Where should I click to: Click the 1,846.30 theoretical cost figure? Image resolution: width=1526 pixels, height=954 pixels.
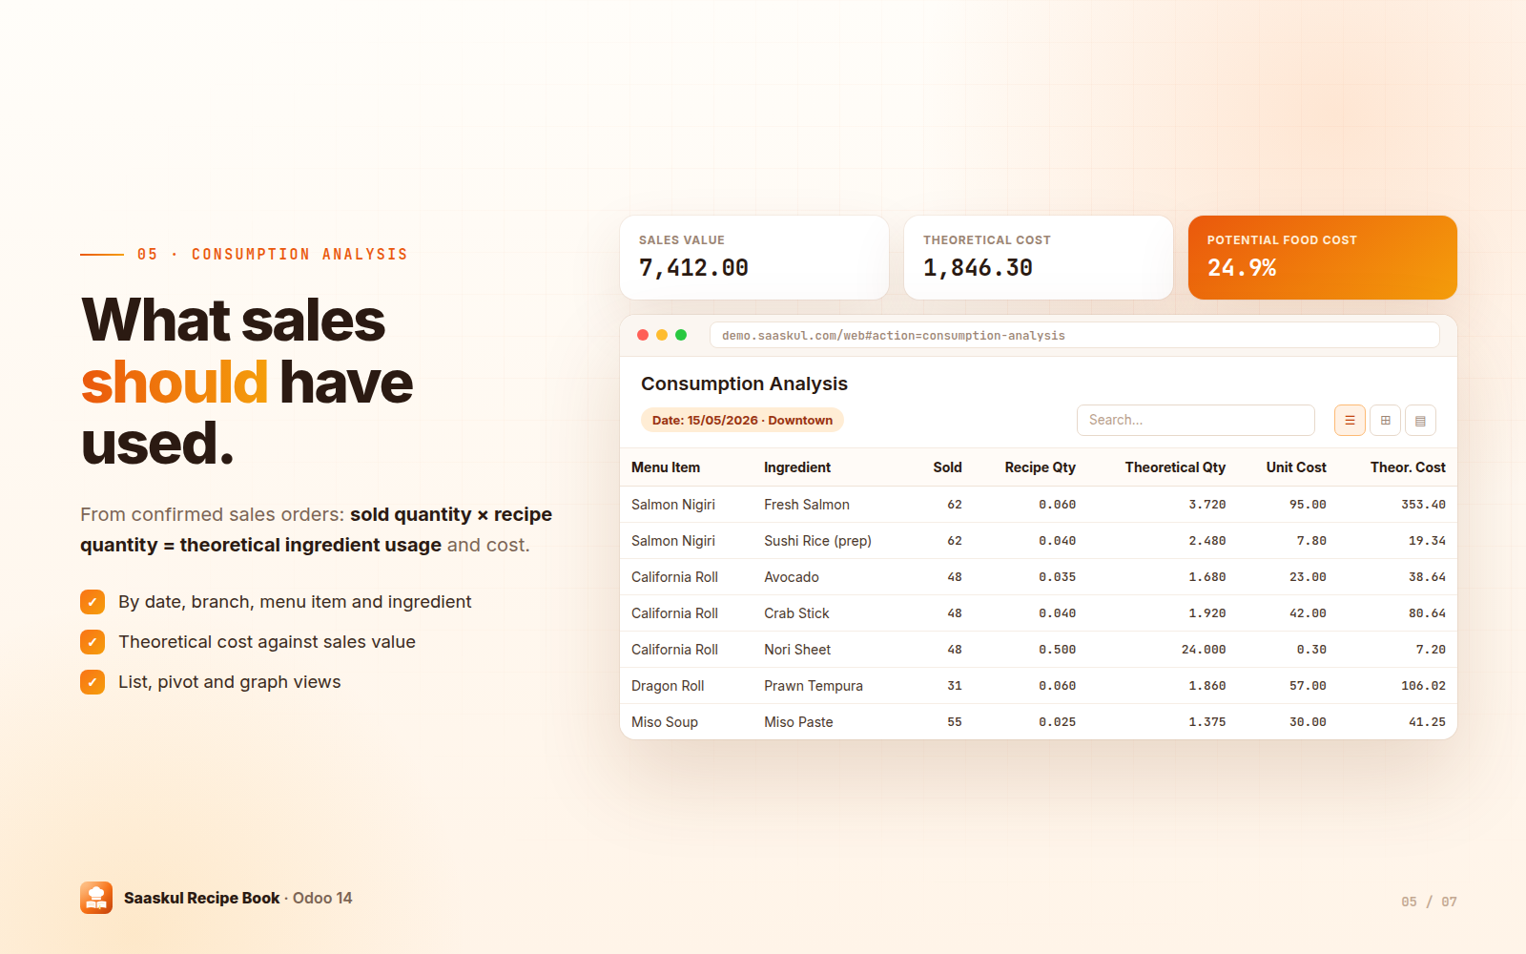[x=978, y=268]
